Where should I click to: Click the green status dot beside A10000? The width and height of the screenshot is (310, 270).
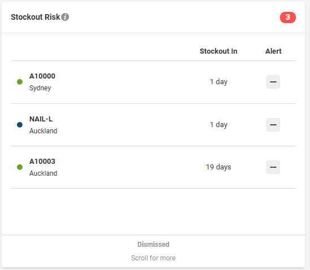click(x=20, y=82)
